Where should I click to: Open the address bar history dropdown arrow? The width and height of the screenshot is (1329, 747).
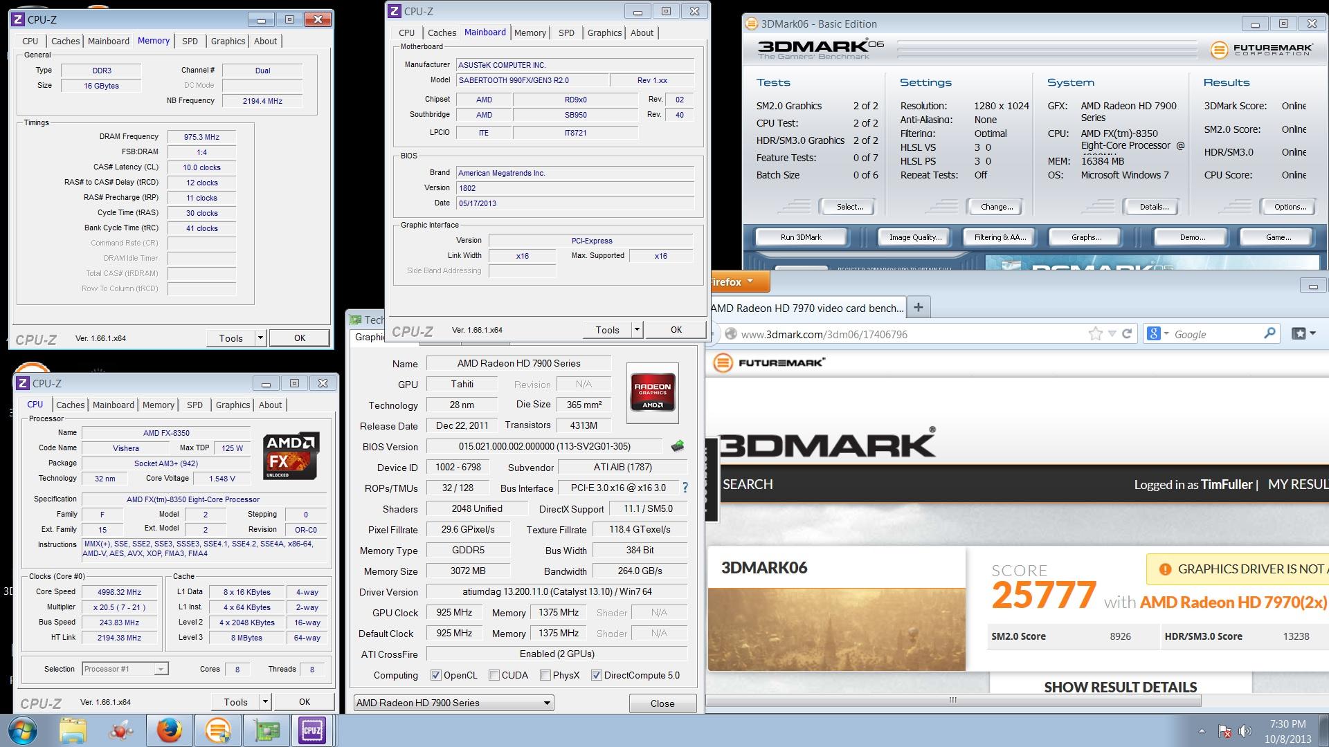point(1112,334)
